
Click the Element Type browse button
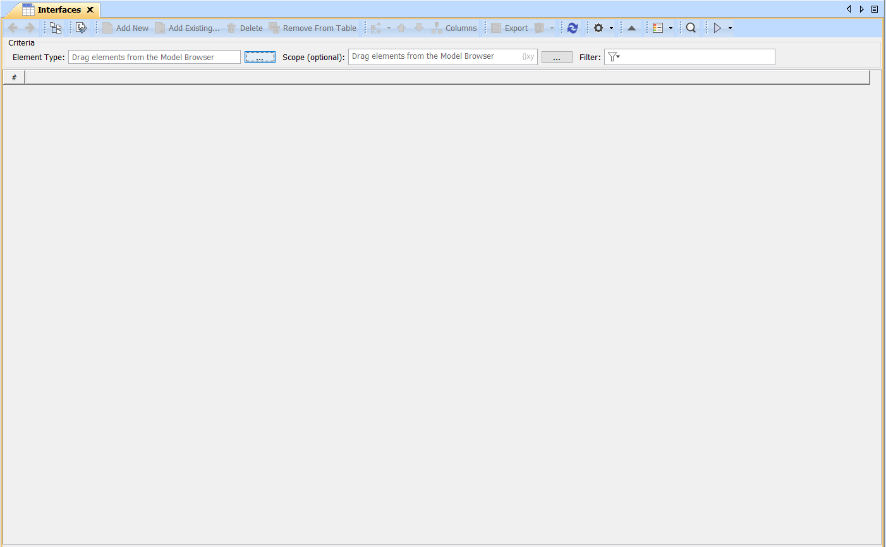pos(260,57)
